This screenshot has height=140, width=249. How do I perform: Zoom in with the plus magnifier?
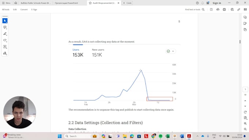(x=245, y=124)
